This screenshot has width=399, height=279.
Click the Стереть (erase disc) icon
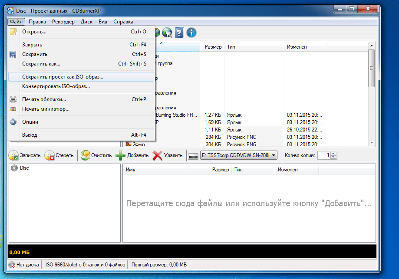pyautogui.click(x=49, y=155)
